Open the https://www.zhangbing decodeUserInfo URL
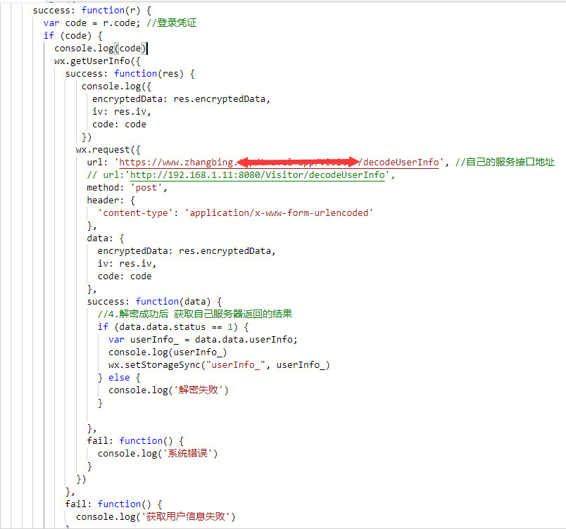The height and width of the screenshot is (529, 566). [279, 162]
